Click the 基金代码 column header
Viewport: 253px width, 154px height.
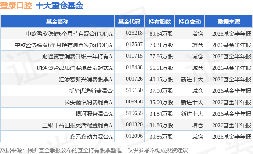[x=129, y=22]
